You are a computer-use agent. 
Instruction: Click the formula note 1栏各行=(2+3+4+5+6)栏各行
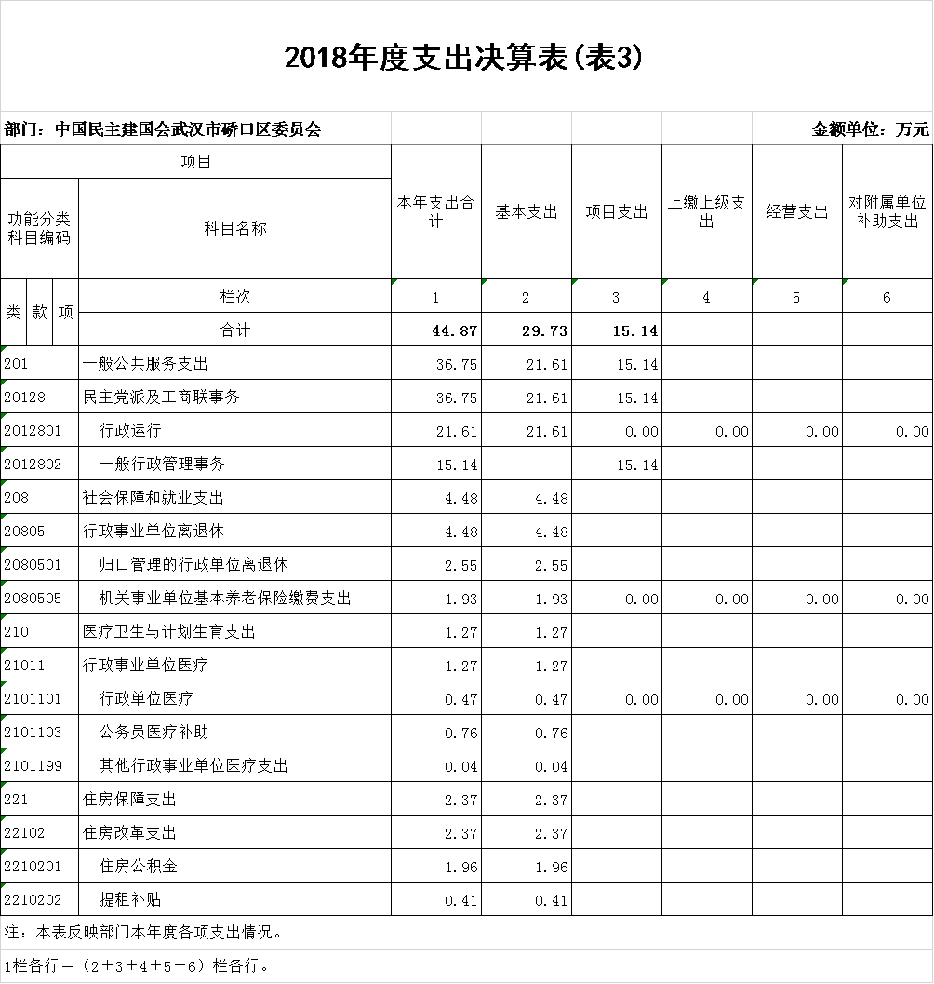pyautogui.click(x=137, y=965)
